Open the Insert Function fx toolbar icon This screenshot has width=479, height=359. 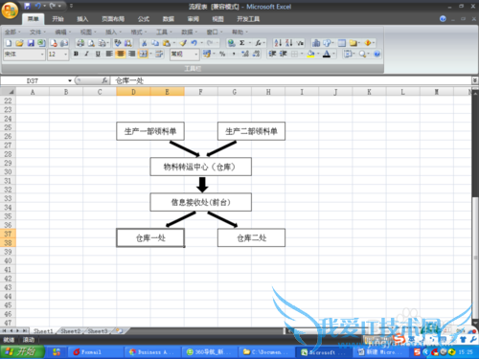tap(258, 43)
